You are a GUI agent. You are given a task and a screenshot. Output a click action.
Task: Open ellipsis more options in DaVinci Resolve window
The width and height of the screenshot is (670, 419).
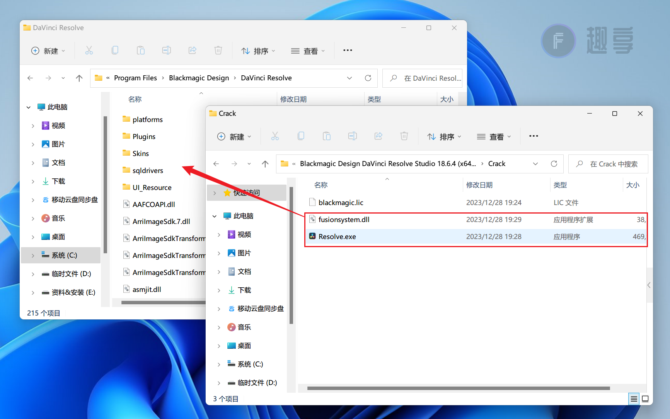click(348, 50)
